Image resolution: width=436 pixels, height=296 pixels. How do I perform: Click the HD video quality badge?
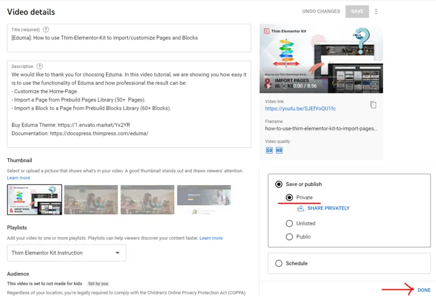click(279, 150)
